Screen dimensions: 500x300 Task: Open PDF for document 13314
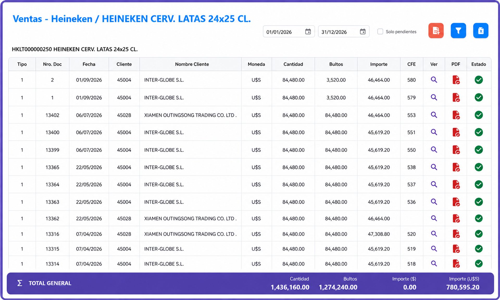pos(456,264)
